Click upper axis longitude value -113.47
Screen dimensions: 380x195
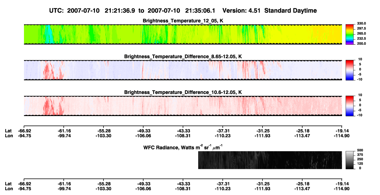coord(302,135)
